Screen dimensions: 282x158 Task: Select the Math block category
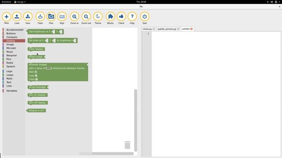pos(9,79)
